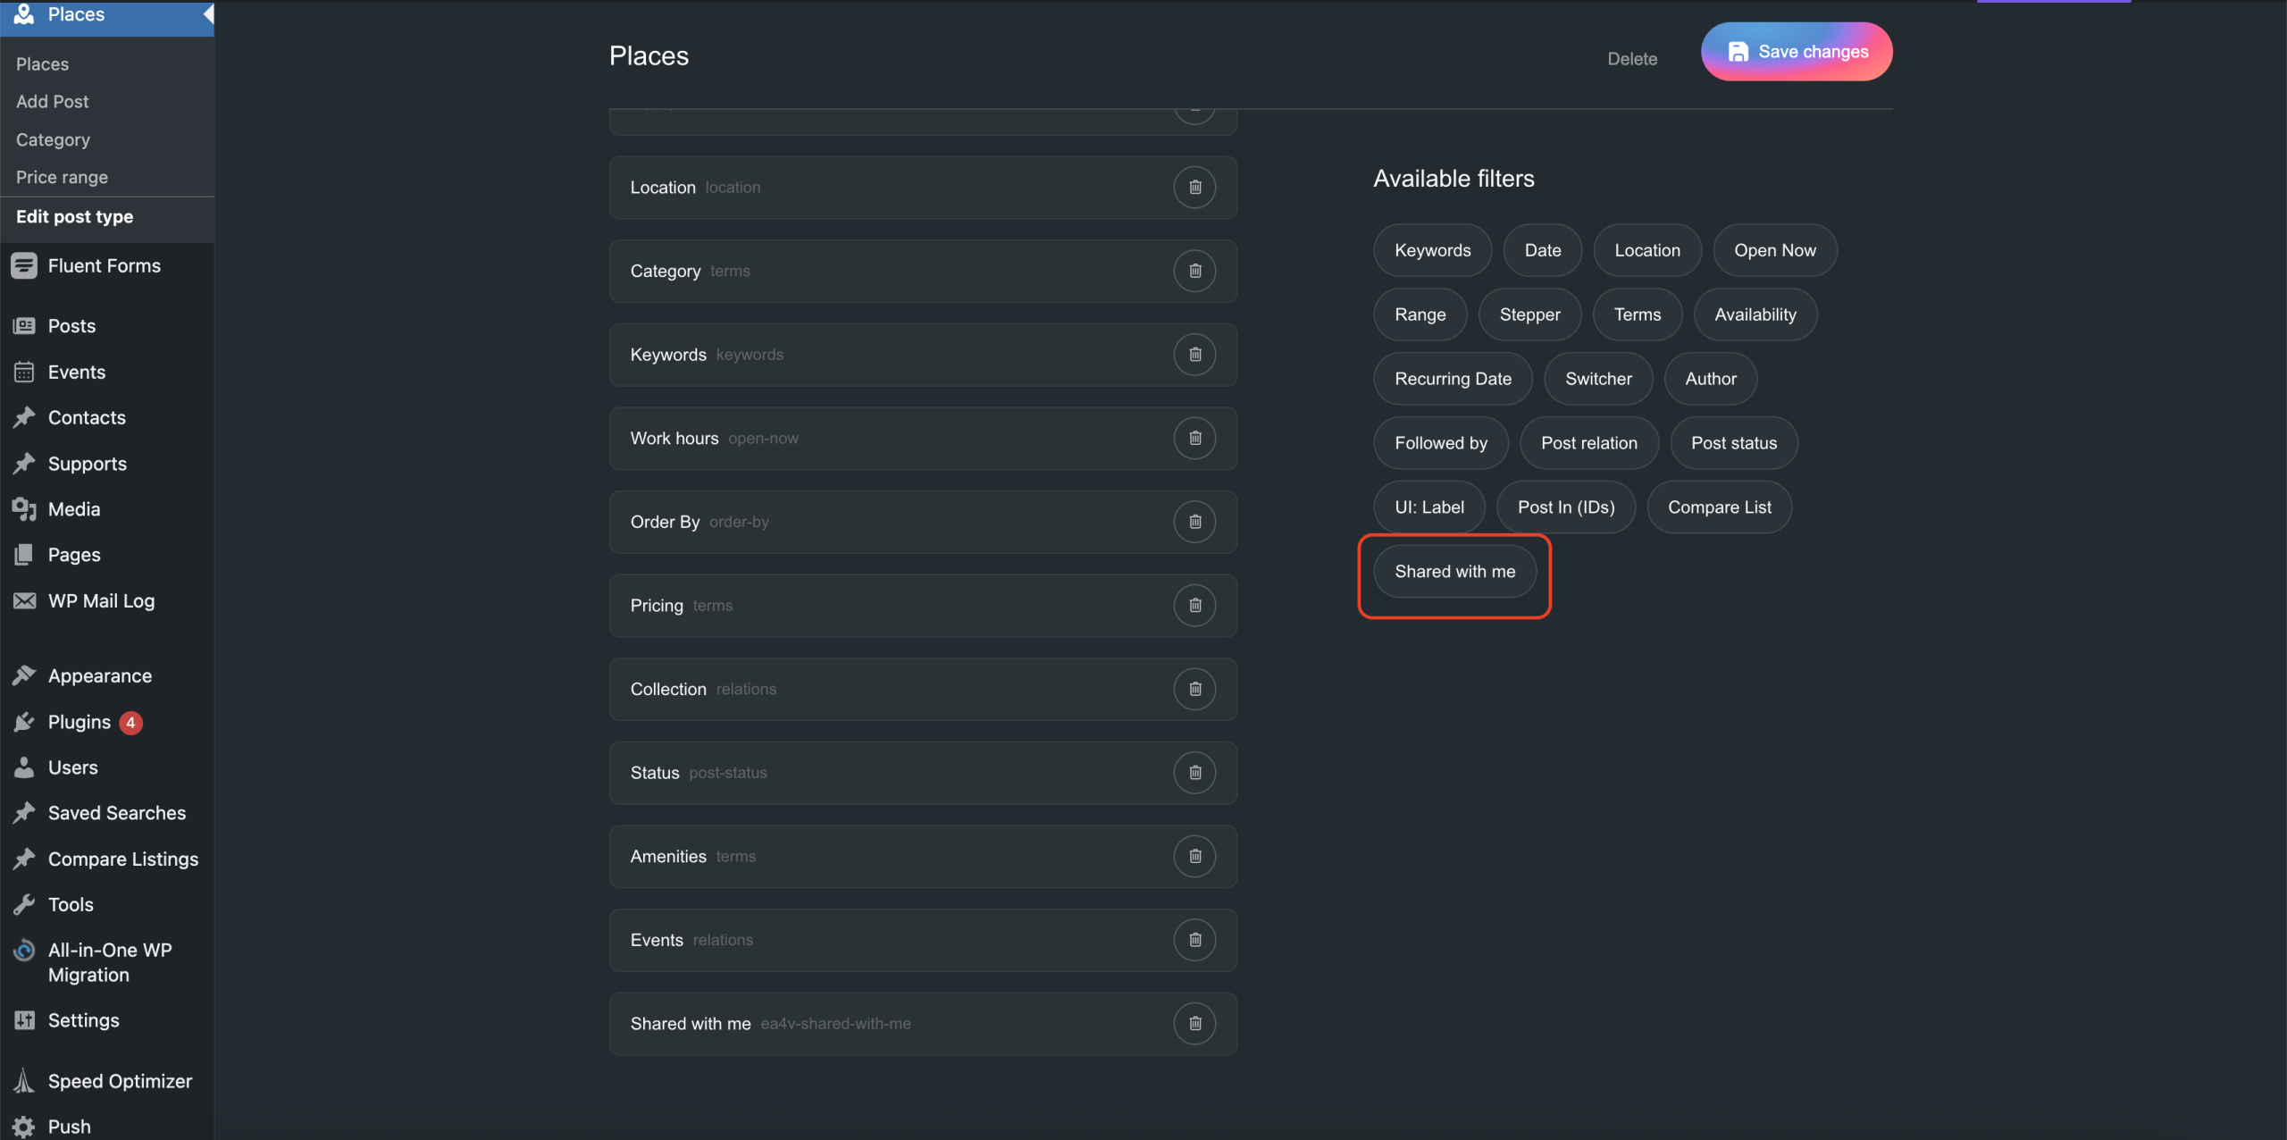Delete the Pricing filter row
The image size is (2287, 1140).
point(1194,606)
